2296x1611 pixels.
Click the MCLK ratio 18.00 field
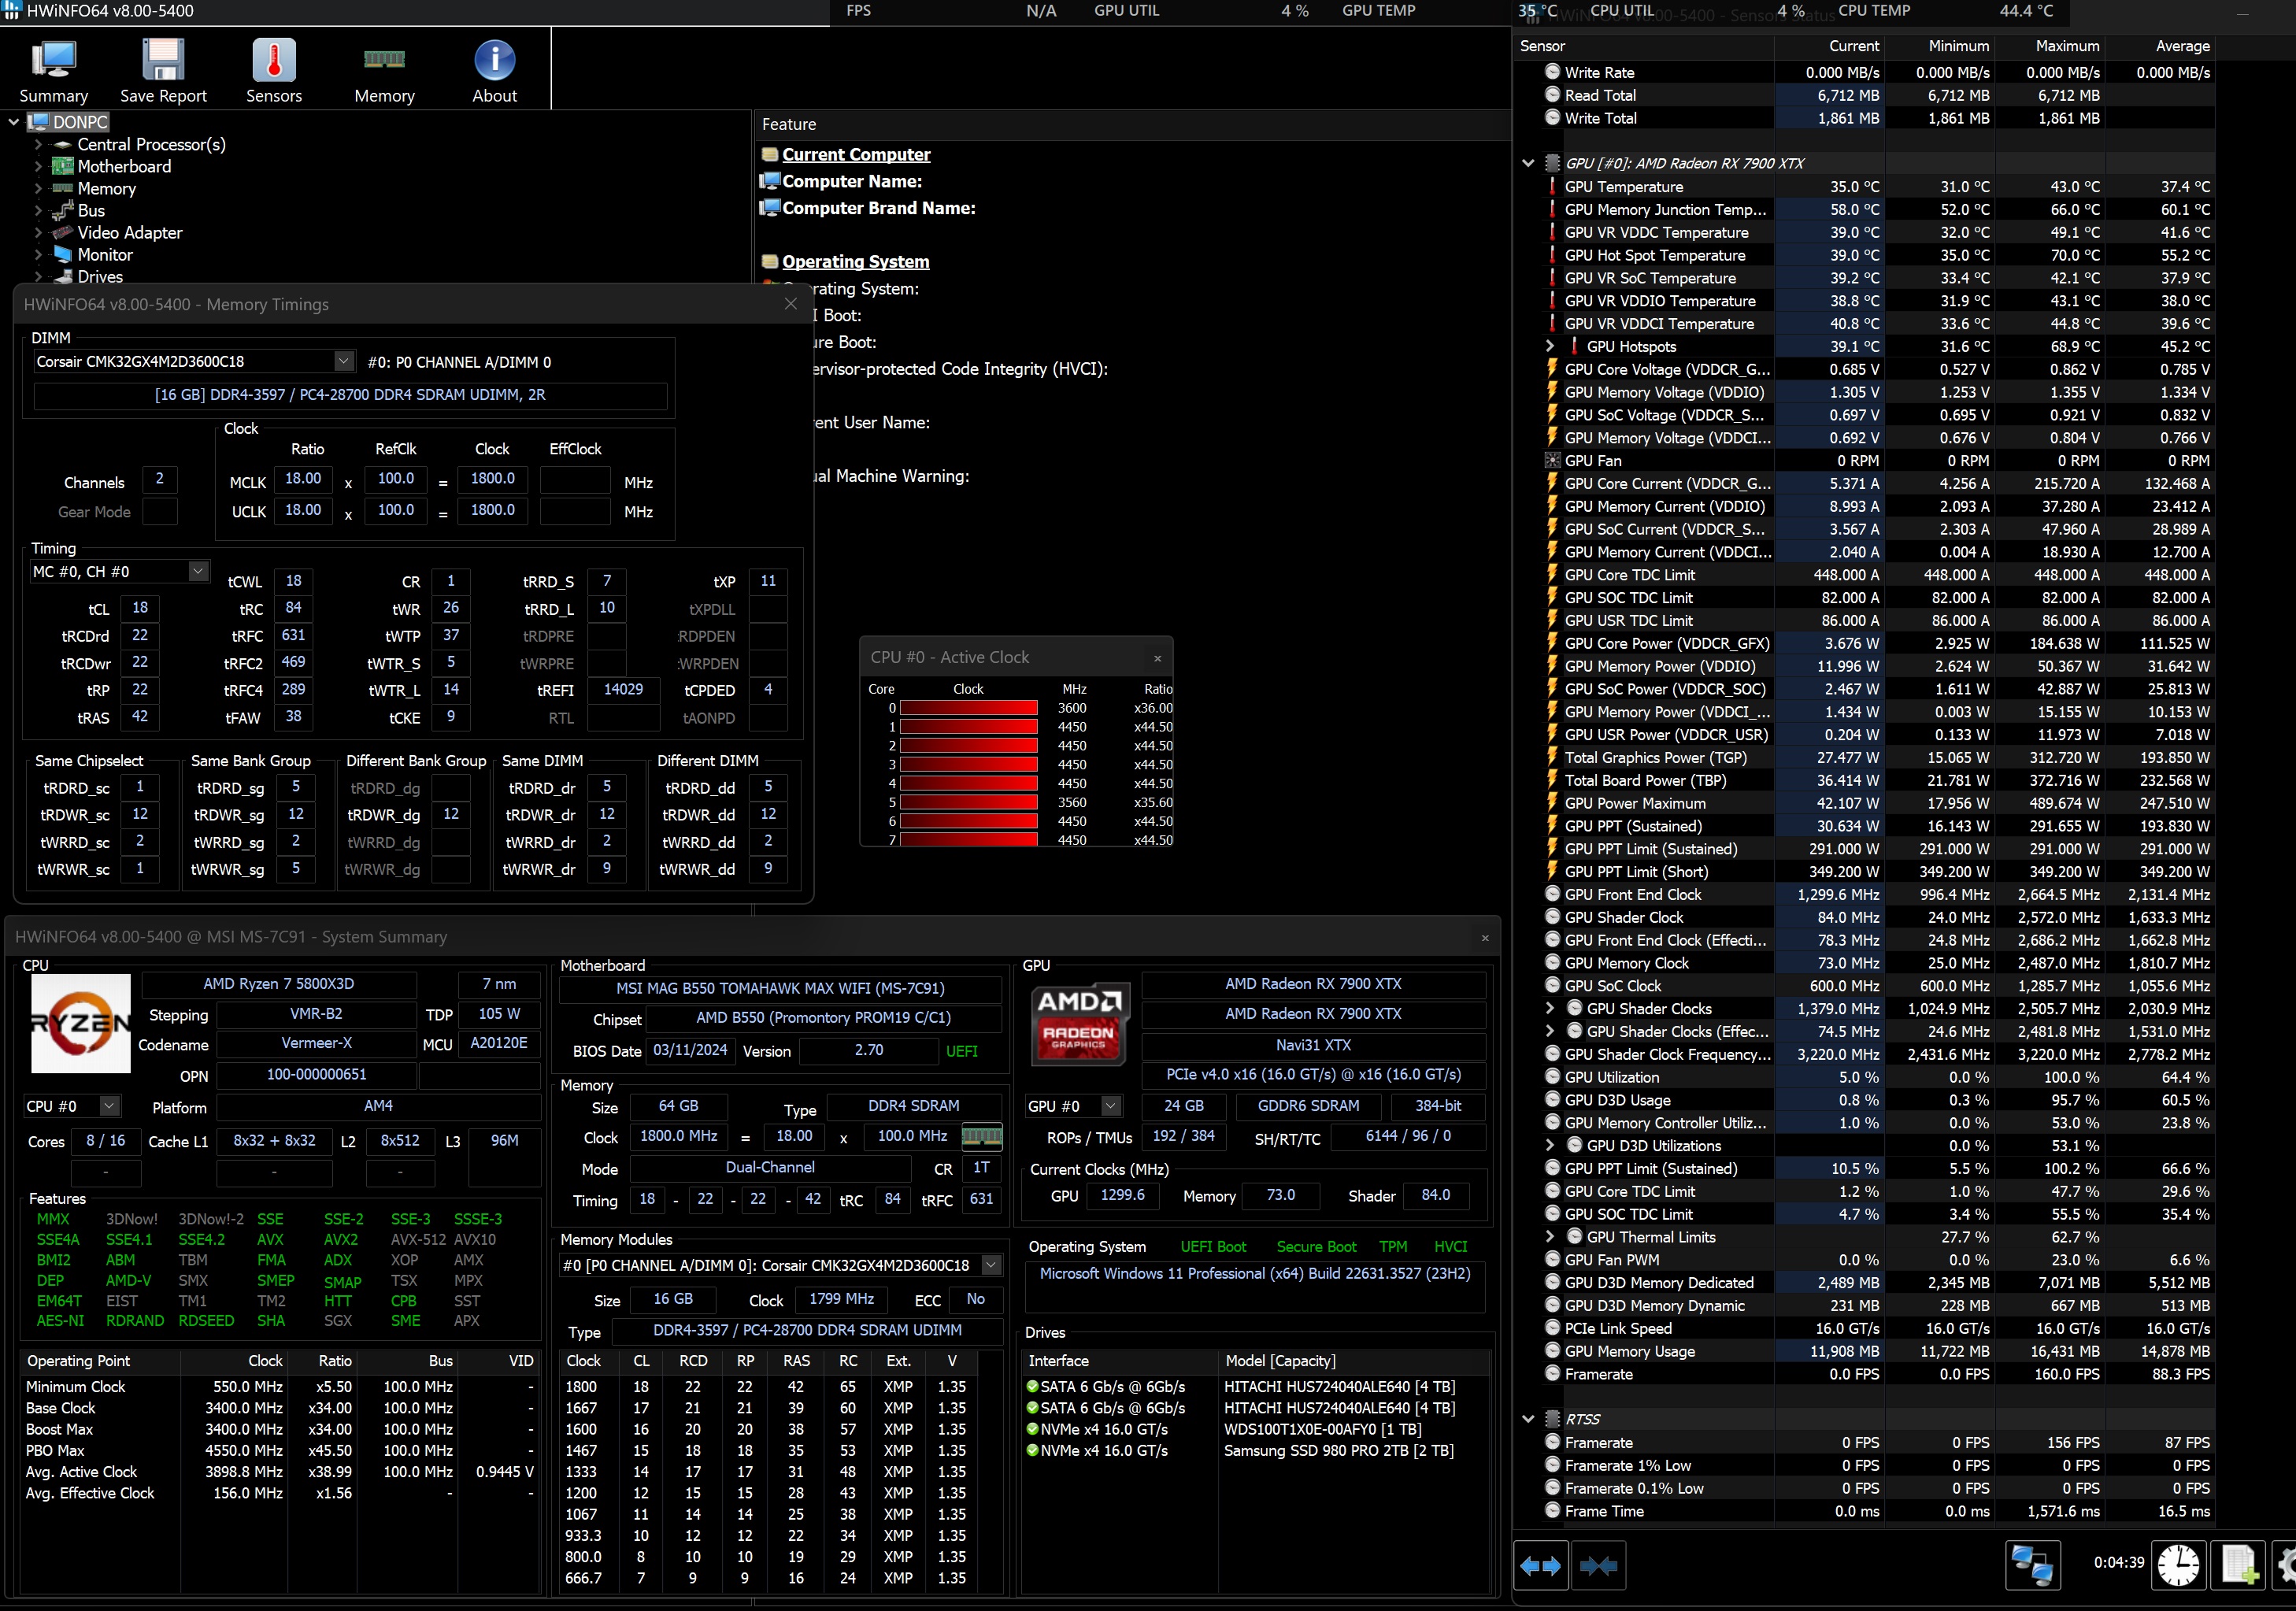click(x=303, y=479)
